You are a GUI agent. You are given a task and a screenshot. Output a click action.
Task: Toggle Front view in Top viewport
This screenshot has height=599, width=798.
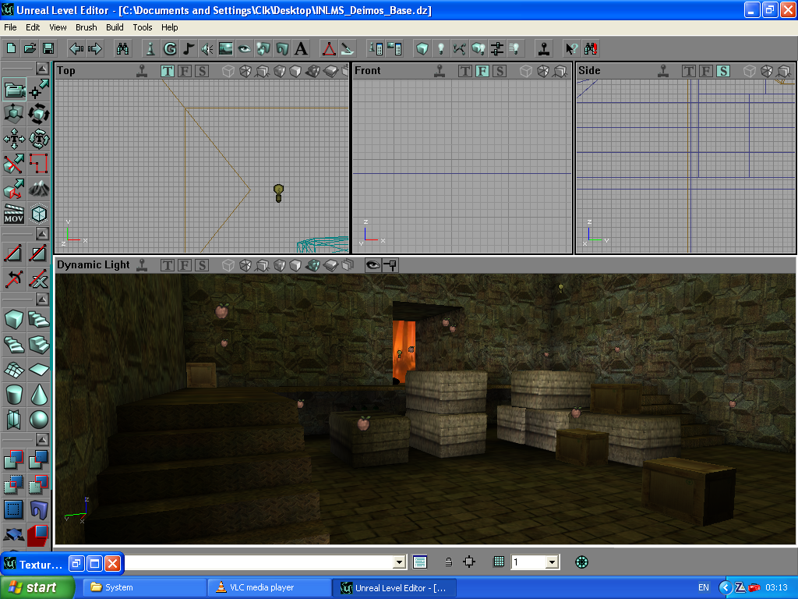(x=185, y=71)
